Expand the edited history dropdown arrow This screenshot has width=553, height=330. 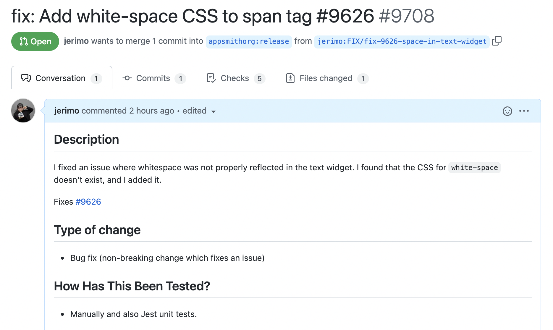(214, 111)
